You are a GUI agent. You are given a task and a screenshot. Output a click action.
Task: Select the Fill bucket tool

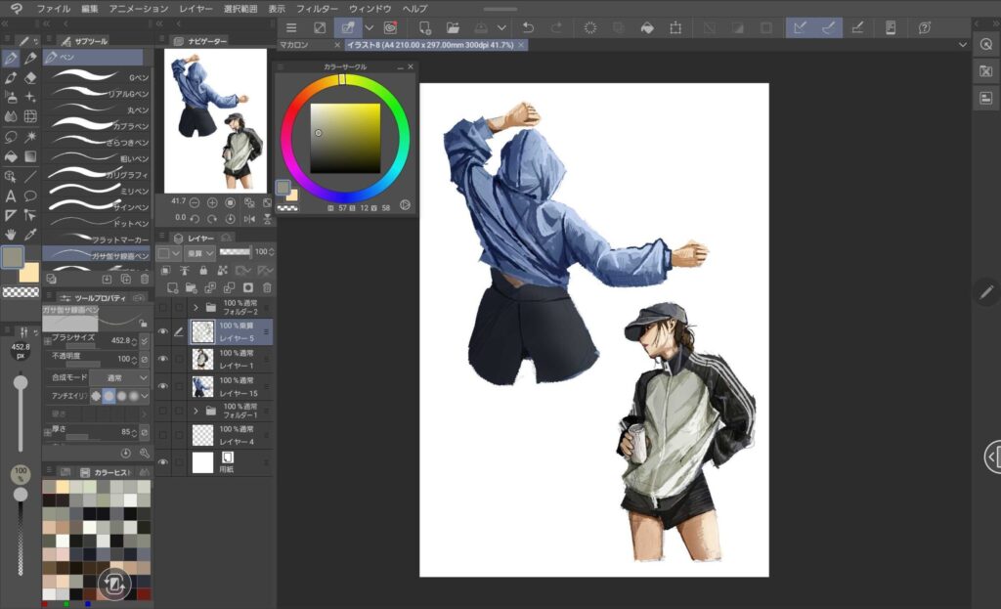pos(11,156)
